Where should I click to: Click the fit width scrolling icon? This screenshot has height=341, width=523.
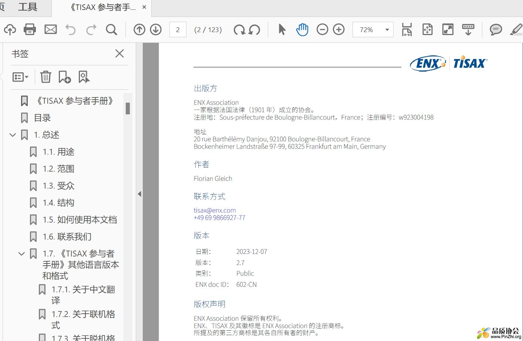(x=407, y=30)
